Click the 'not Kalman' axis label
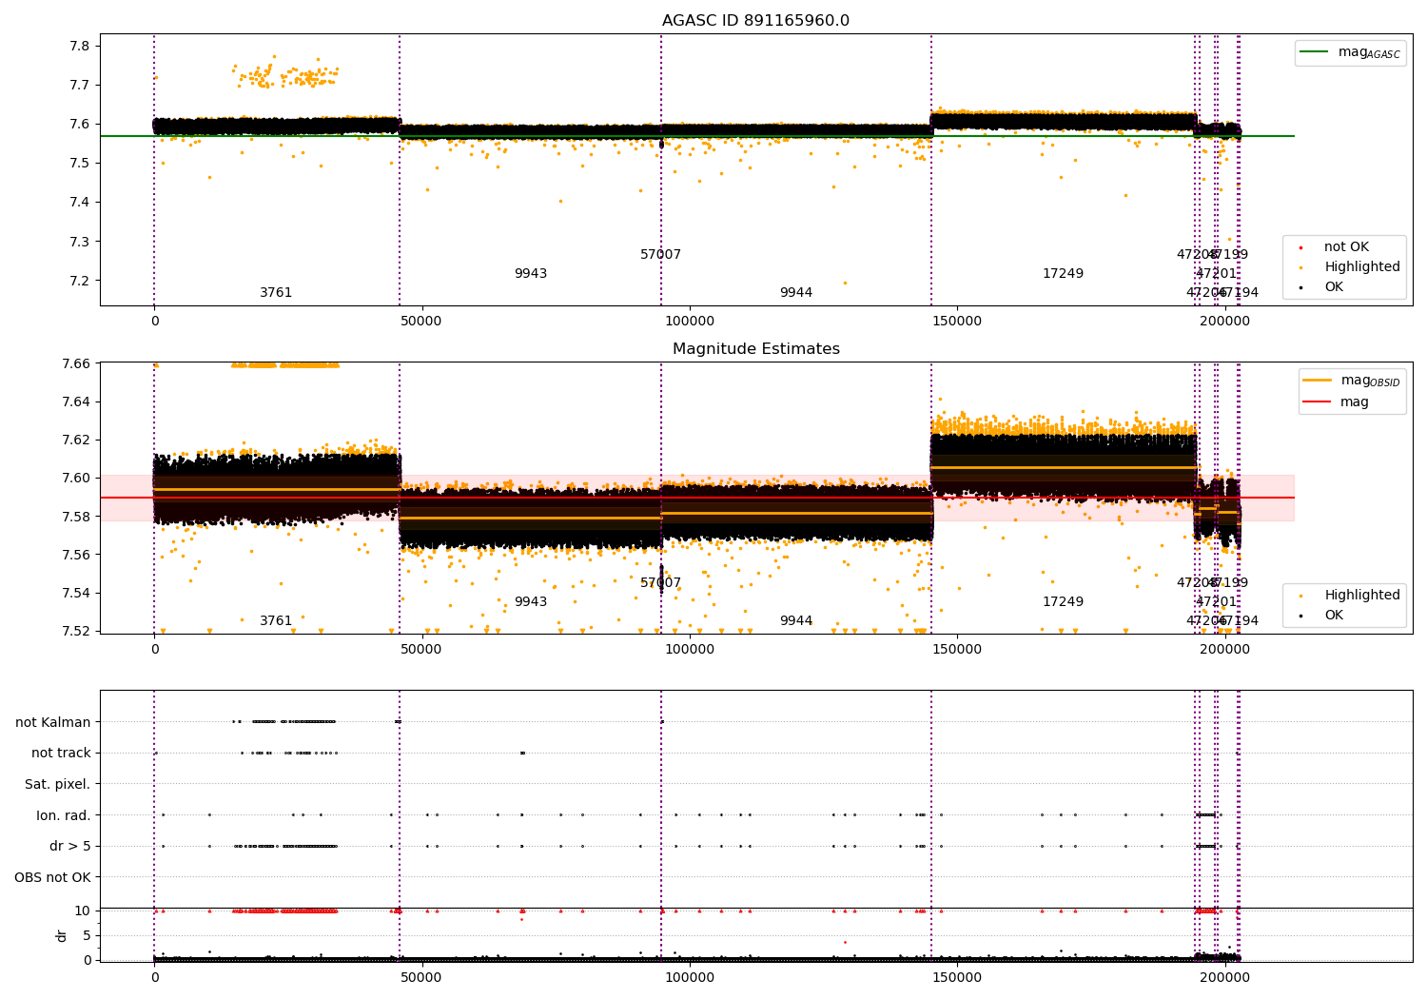1427x999 pixels. [x=53, y=722]
